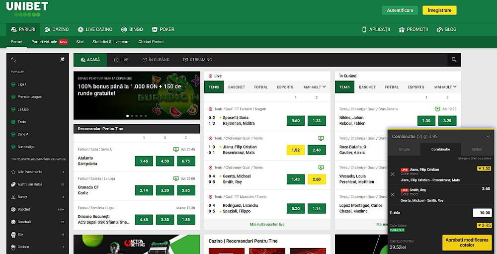The width and height of the screenshot is (497, 254).
Task: Open the search magnifier icon
Action: 454,60
